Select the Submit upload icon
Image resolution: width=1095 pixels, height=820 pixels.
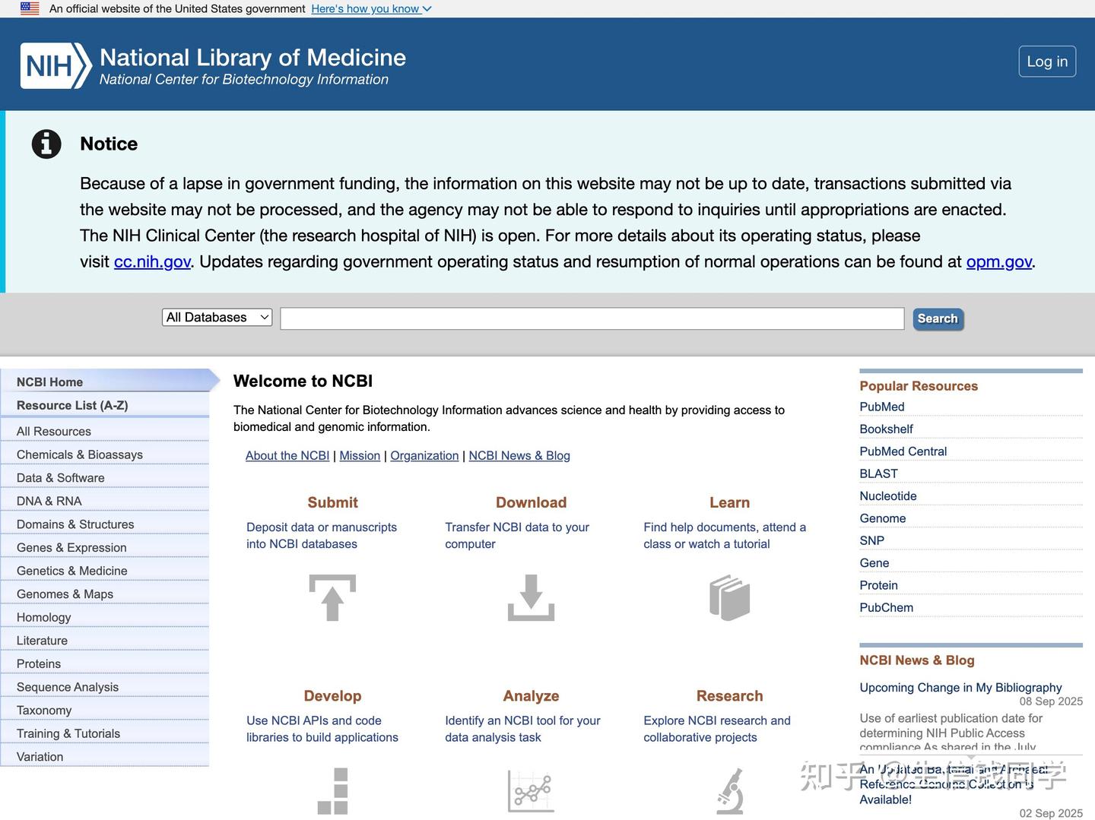click(332, 598)
